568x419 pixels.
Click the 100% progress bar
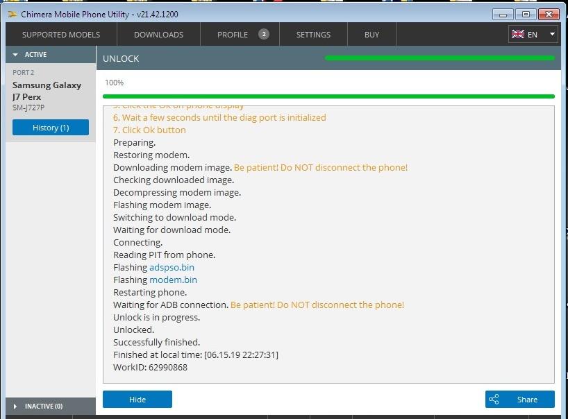pyautogui.click(x=328, y=96)
